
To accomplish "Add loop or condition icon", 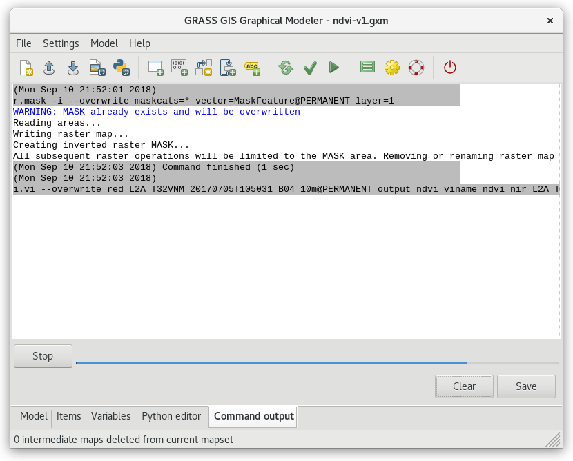I will [x=228, y=68].
